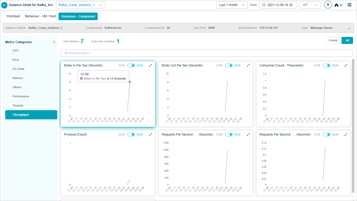Switch to the Workload tab
The width and height of the screenshot is (357, 201).
[13, 16]
